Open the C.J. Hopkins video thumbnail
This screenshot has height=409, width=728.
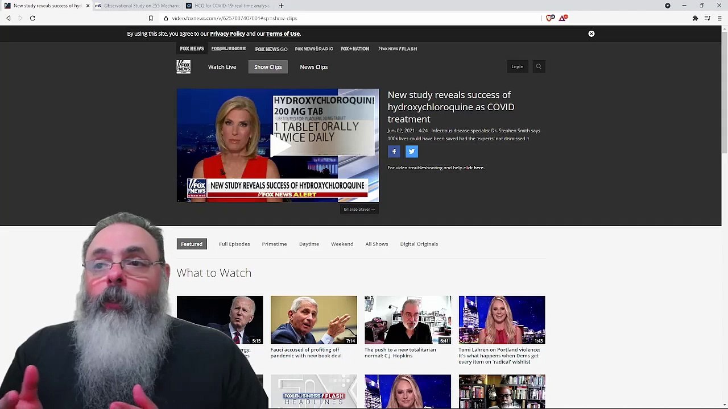[408, 320]
